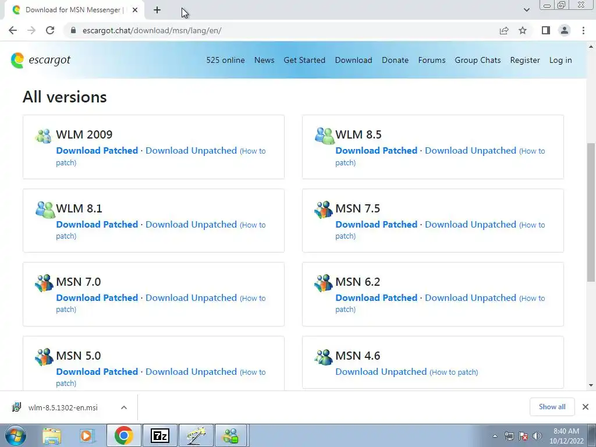Close the downloads bar
The width and height of the screenshot is (596, 447).
586,407
